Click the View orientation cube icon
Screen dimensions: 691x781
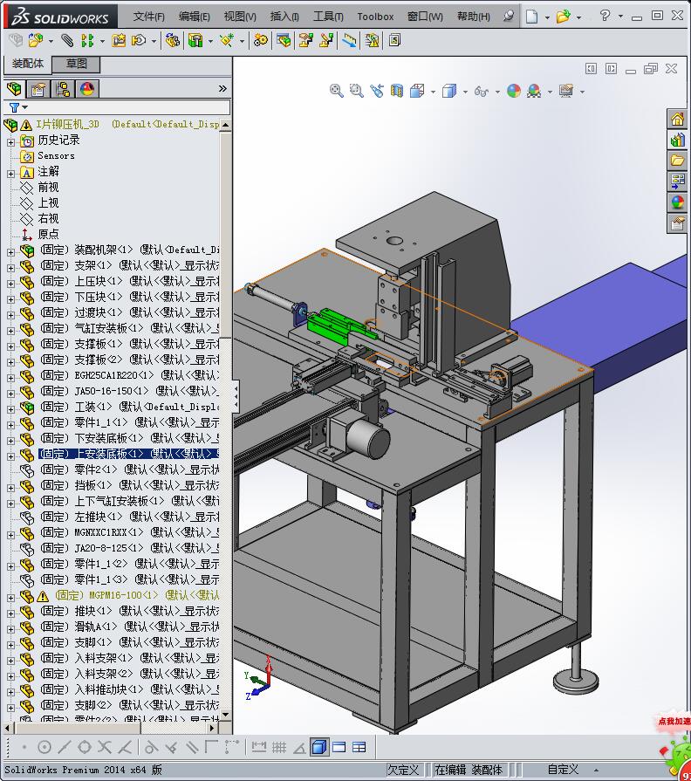pos(417,91)
